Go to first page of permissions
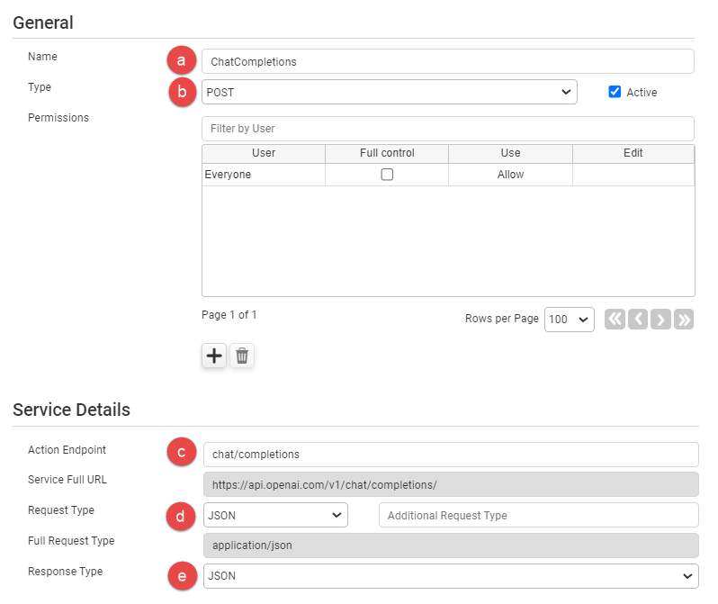718x604 pixels. coord(615,319)
